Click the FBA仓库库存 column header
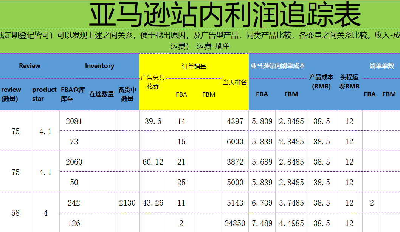This screenshot has height=232, width=400. pyautogui.click(x=73, y=94)
